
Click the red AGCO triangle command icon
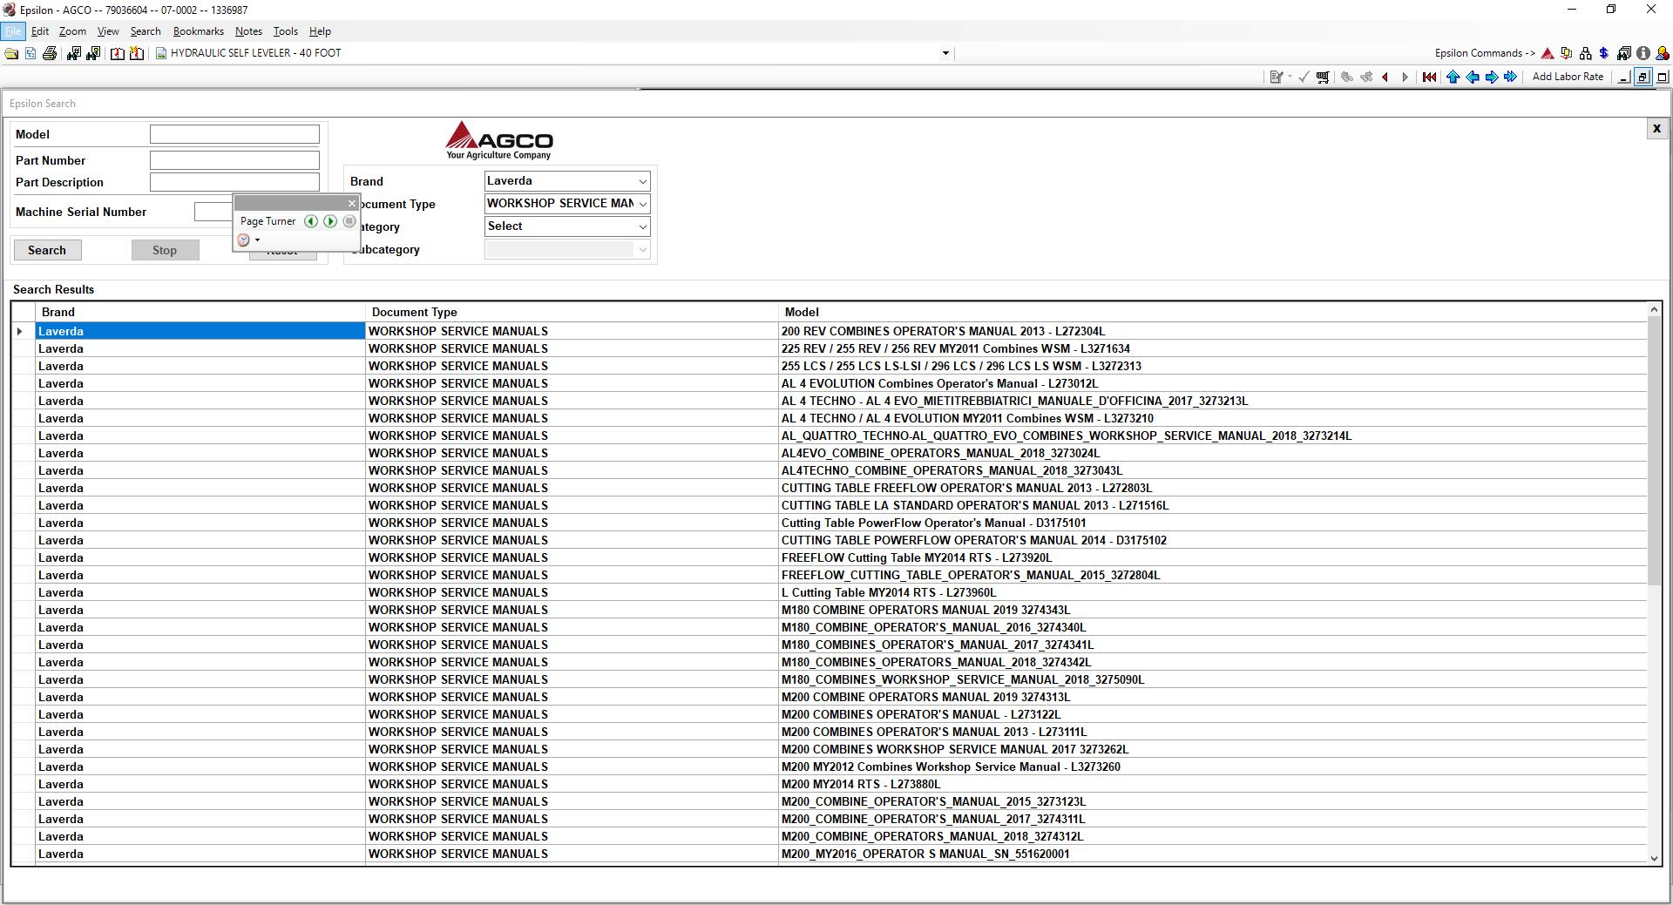point(1548,54)
